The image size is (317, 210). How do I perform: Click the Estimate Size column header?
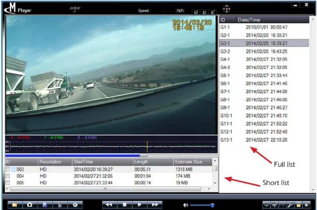coord(193,162)
